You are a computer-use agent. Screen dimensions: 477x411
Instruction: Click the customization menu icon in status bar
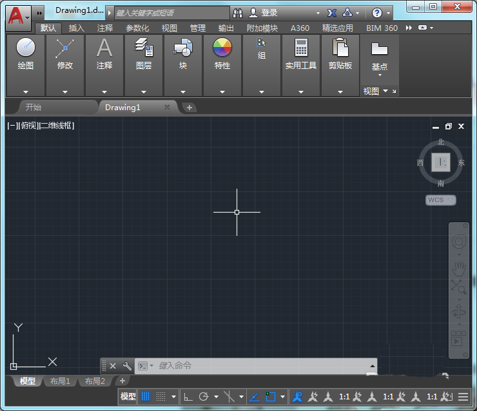click(x=463, y=397)
